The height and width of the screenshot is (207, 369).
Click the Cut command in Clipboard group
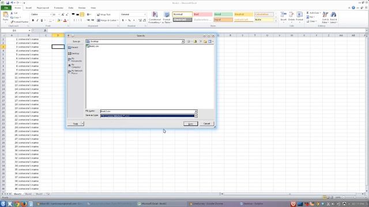(x=14, y=13)
